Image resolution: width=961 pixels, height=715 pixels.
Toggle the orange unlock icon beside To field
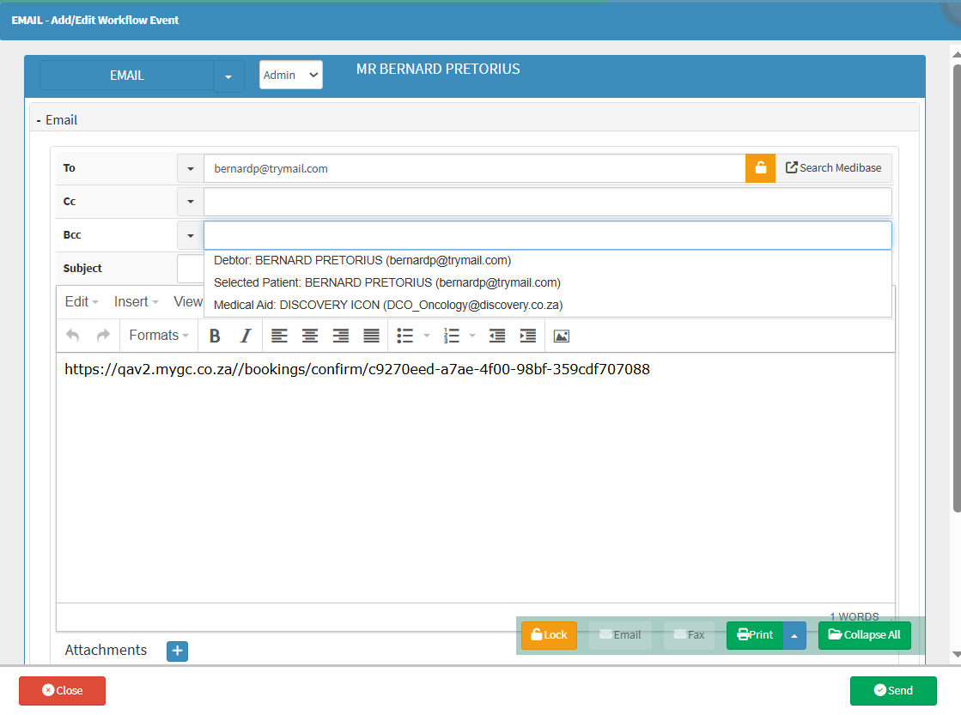[760, 168]
